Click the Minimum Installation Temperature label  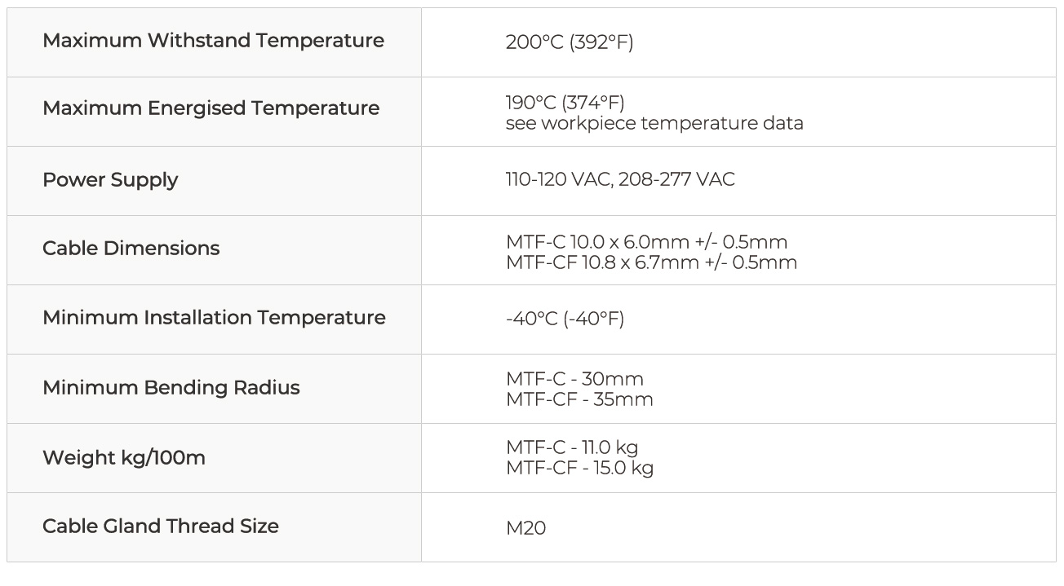coord(214,318)
